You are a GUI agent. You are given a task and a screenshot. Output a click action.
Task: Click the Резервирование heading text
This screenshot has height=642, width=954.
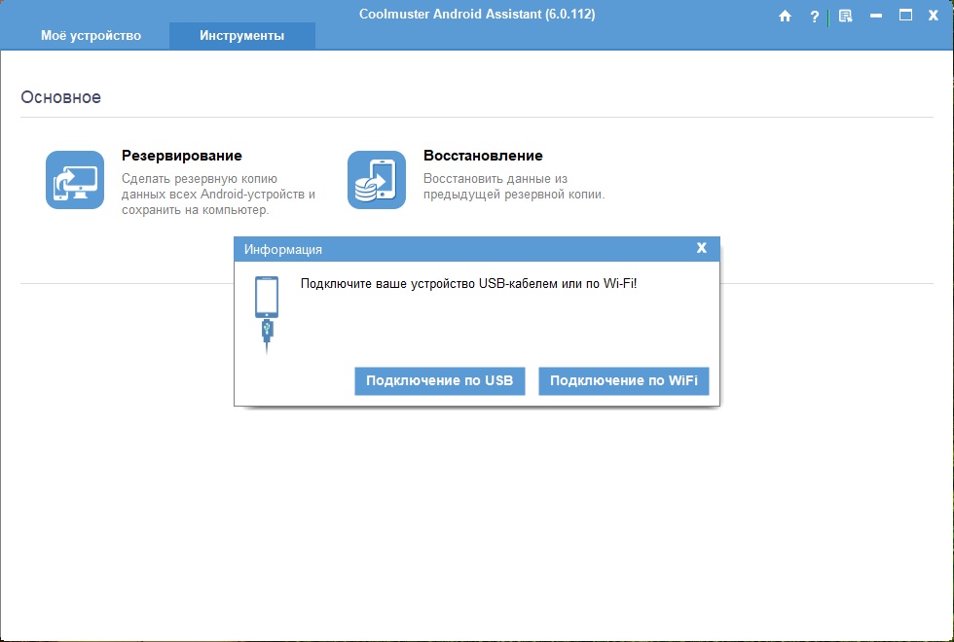(x=181, y=156)
